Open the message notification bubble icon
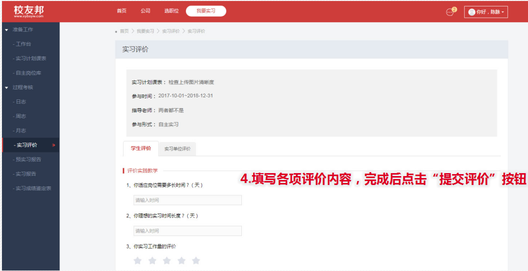Screen dimensions: 528x271 coord(450,12)
